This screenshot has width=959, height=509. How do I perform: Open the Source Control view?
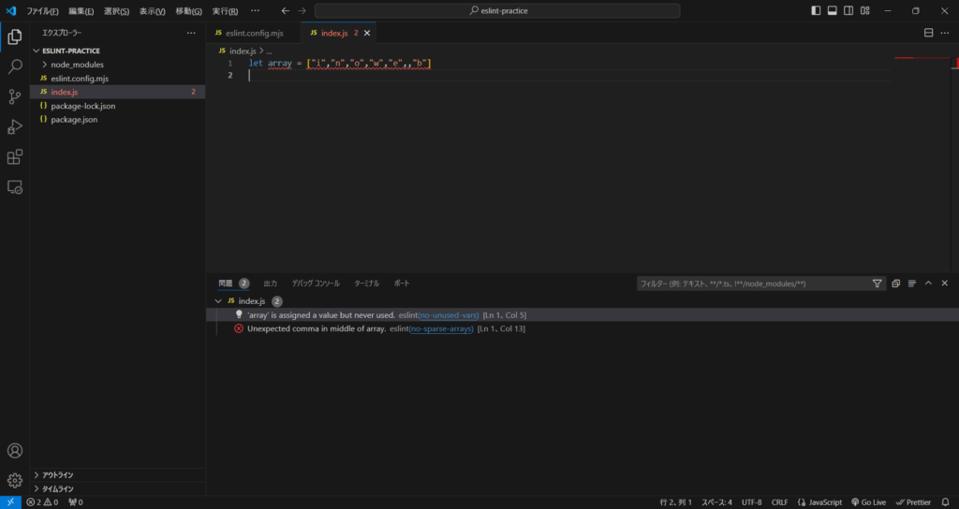click(15, 96)
